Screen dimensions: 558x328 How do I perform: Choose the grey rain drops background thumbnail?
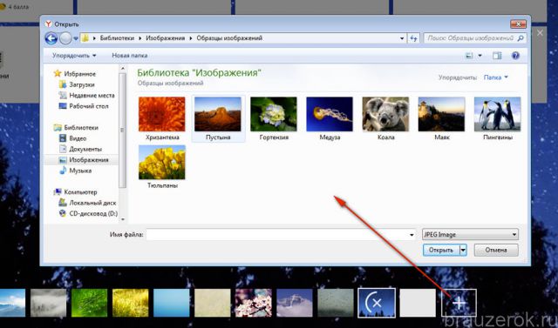tap(336, 303)
